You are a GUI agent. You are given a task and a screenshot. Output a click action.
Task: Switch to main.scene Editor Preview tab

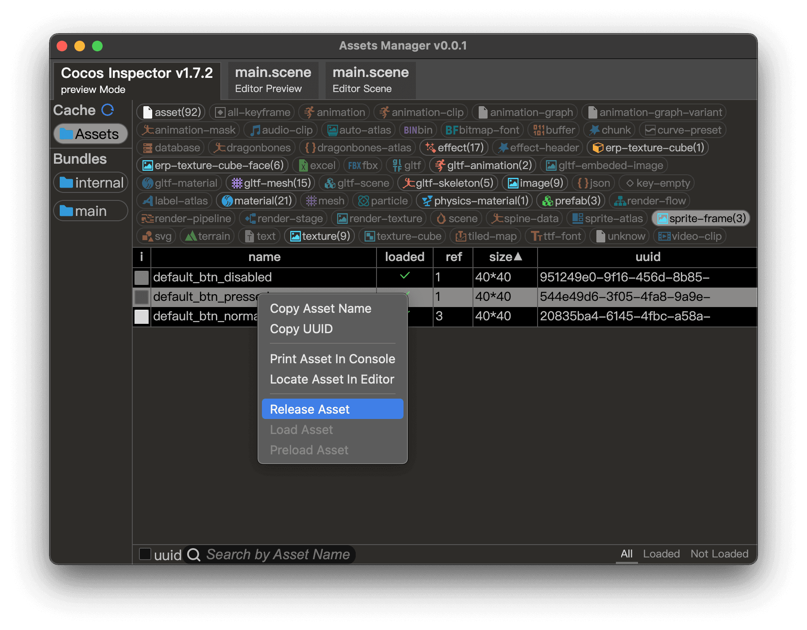pos(273,80)
